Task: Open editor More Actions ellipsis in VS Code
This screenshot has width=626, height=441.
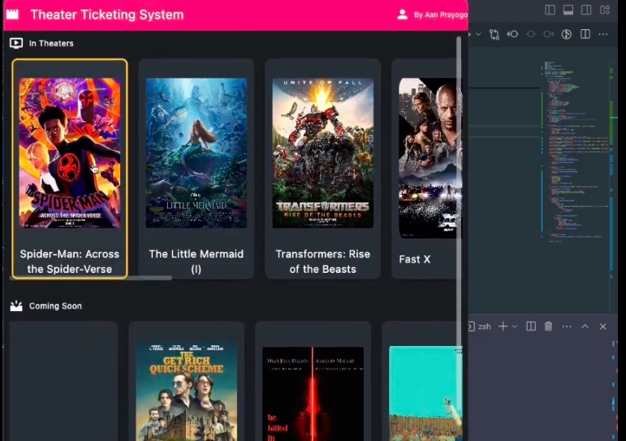Action: pyautogui.click(x=602, y=34)
